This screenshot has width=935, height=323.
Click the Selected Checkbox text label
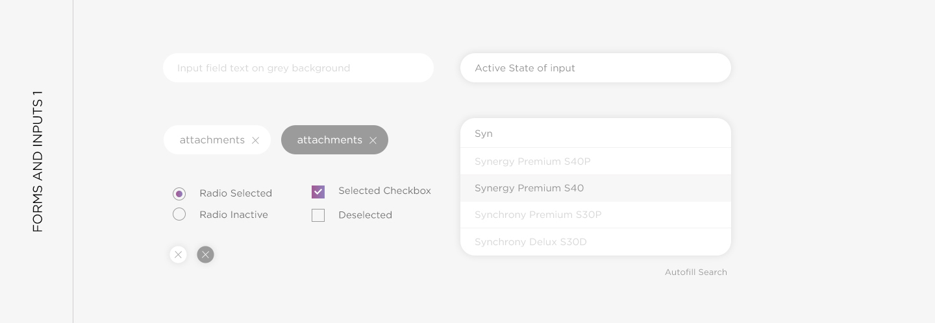pos(384,191)
